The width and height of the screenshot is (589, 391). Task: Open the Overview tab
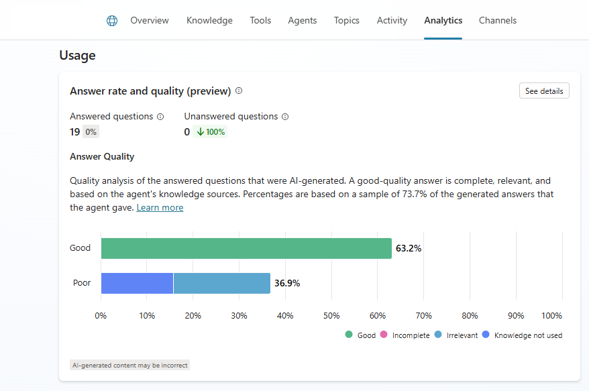pos(150,21)
